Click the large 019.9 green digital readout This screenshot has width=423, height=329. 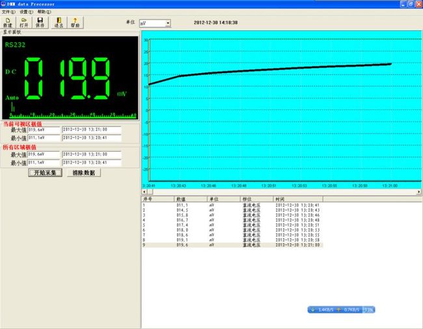pos(68,78)
